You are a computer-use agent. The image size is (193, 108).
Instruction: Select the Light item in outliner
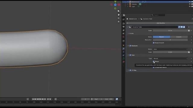click(x=133, y=6)
